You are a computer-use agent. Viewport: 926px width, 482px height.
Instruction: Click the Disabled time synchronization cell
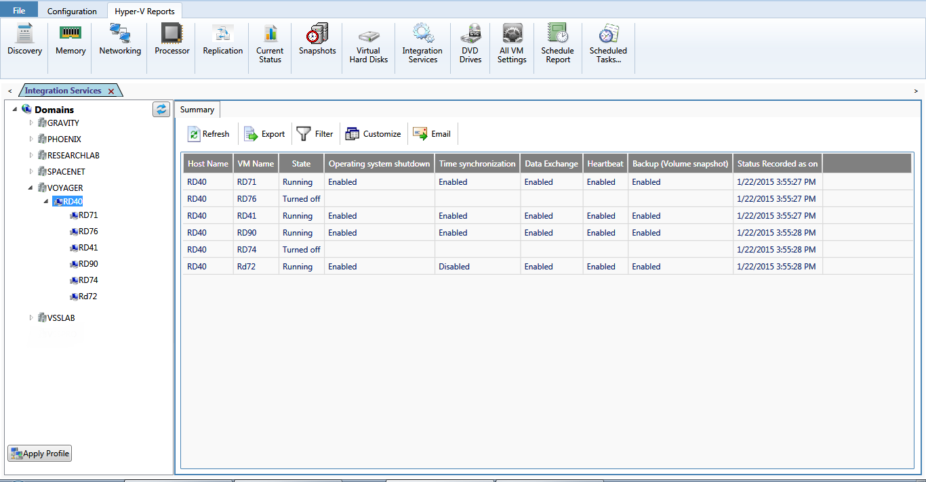coord(477,267)
